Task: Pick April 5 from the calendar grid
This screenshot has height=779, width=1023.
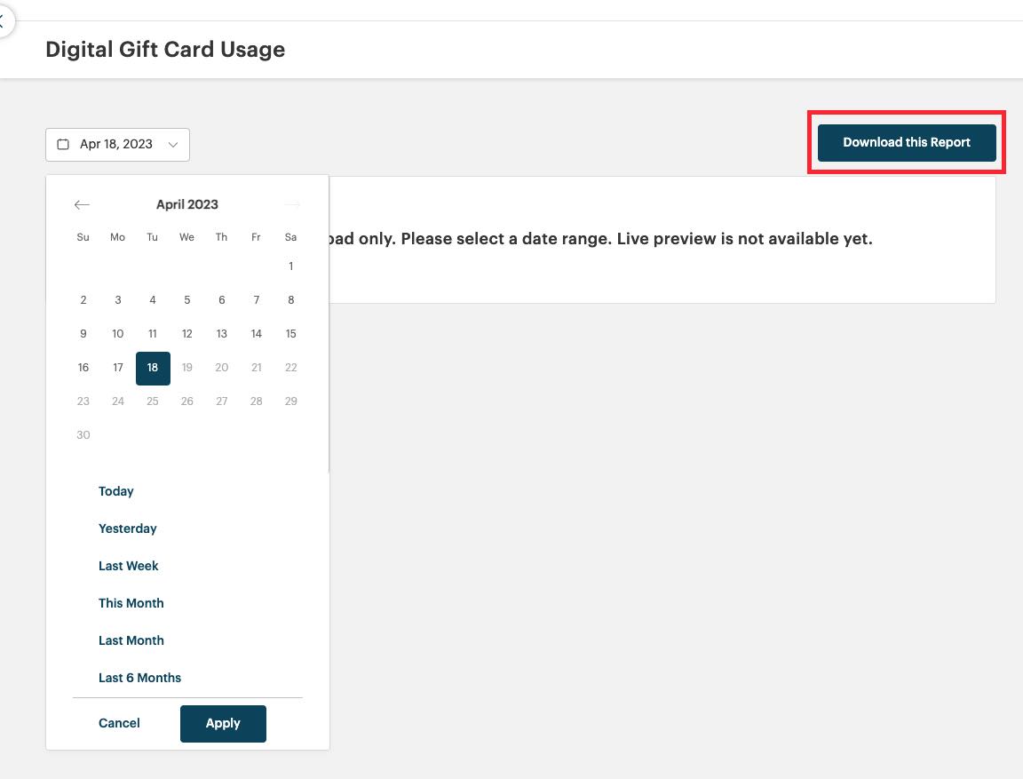Action: tap(186, 299)
